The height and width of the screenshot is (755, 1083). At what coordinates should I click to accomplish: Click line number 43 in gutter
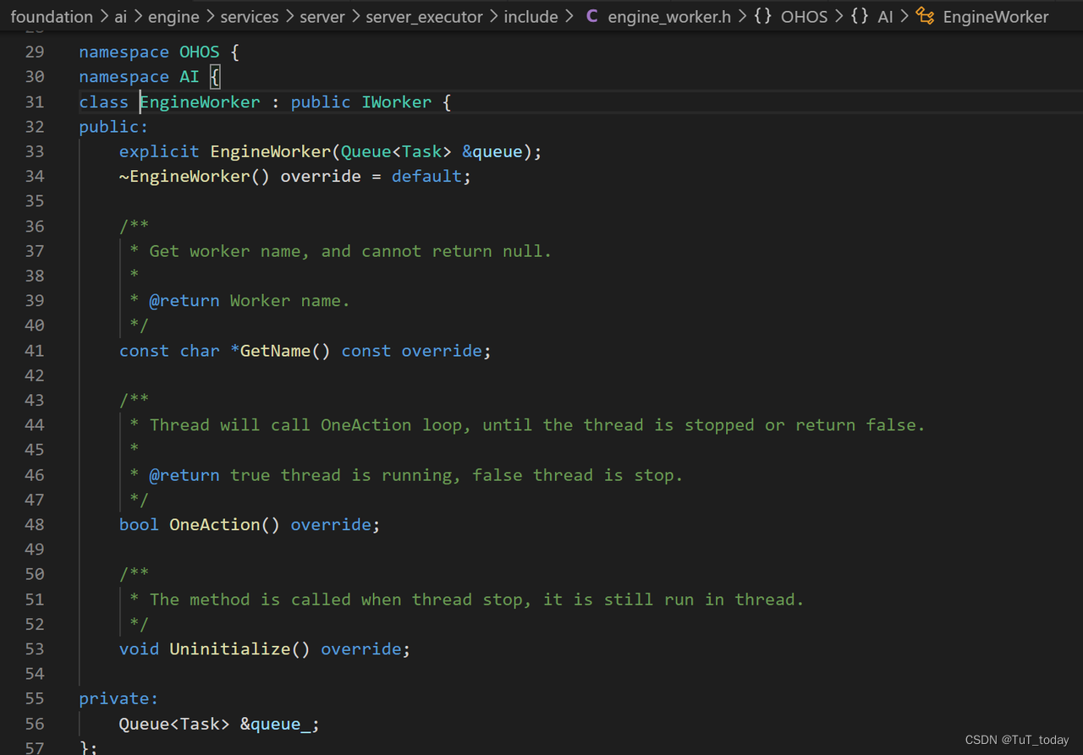(35, 400)
